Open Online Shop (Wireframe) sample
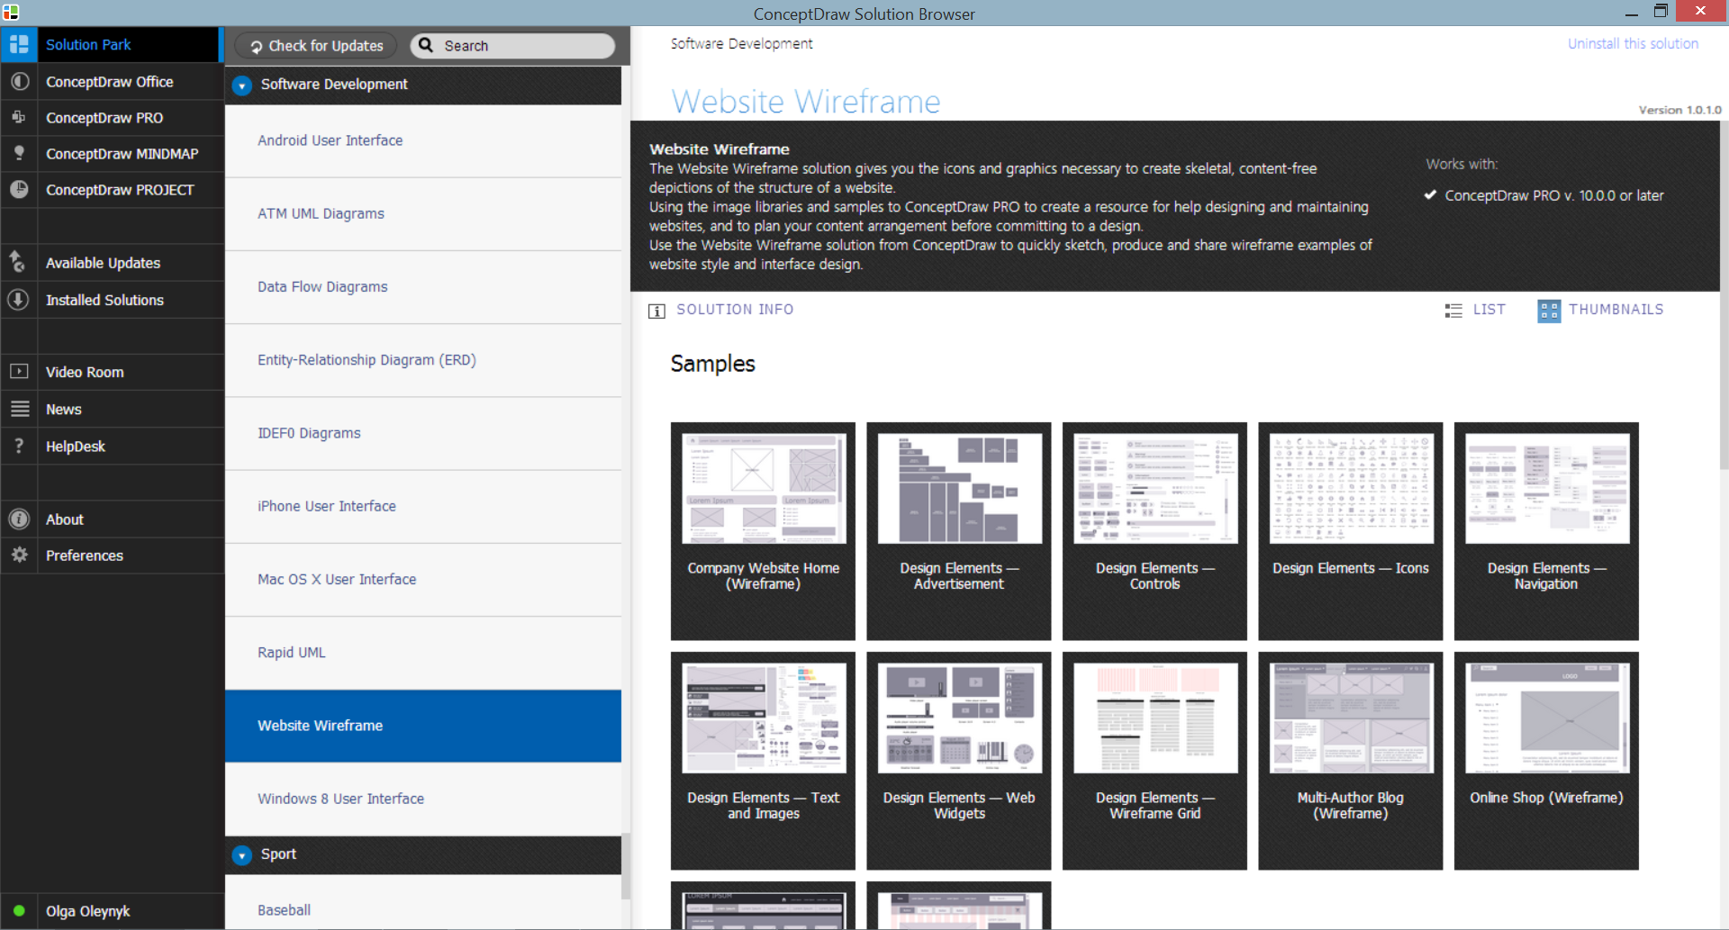Screen dimensions: 1729x930 [1546, 761]
